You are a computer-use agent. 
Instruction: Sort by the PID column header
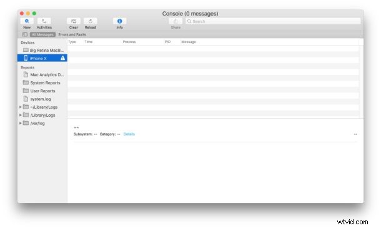click(x=167, y=42)
